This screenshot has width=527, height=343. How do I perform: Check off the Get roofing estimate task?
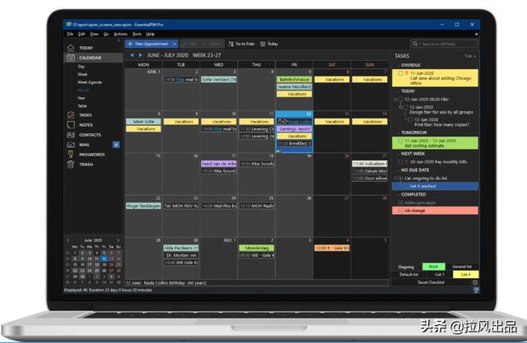coord(400,141)
